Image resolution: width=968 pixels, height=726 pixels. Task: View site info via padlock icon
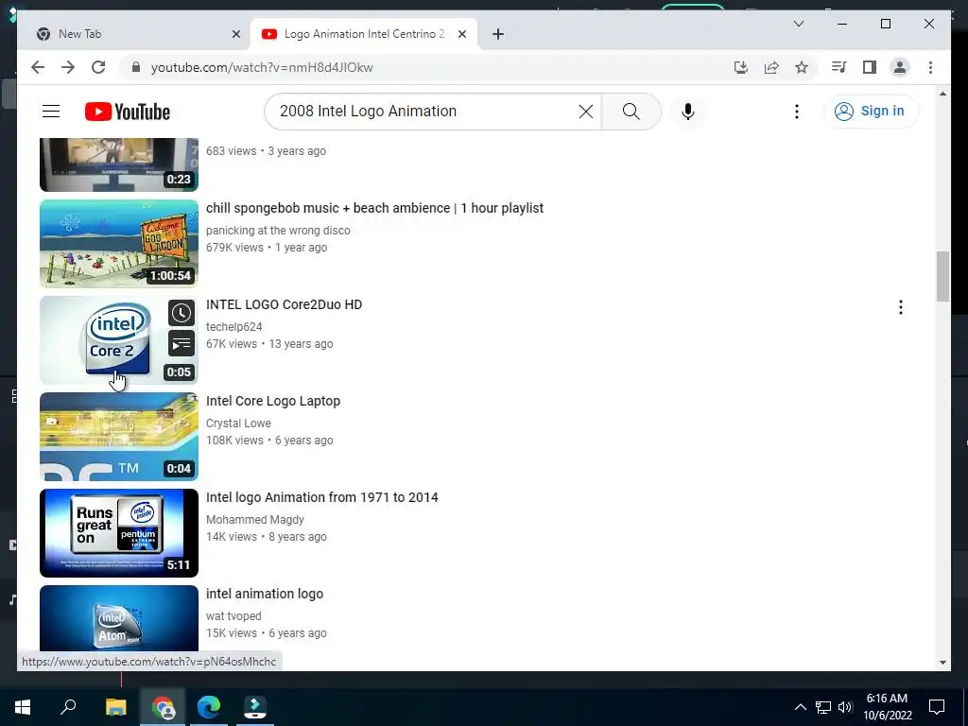[136, 67]
